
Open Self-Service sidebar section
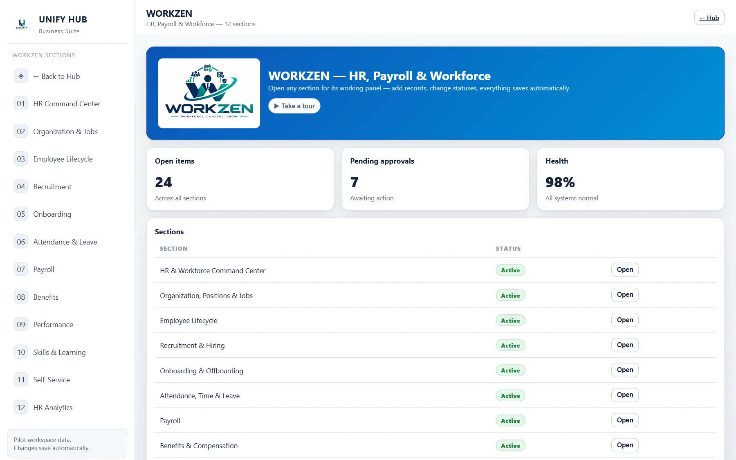click(67, 380)
